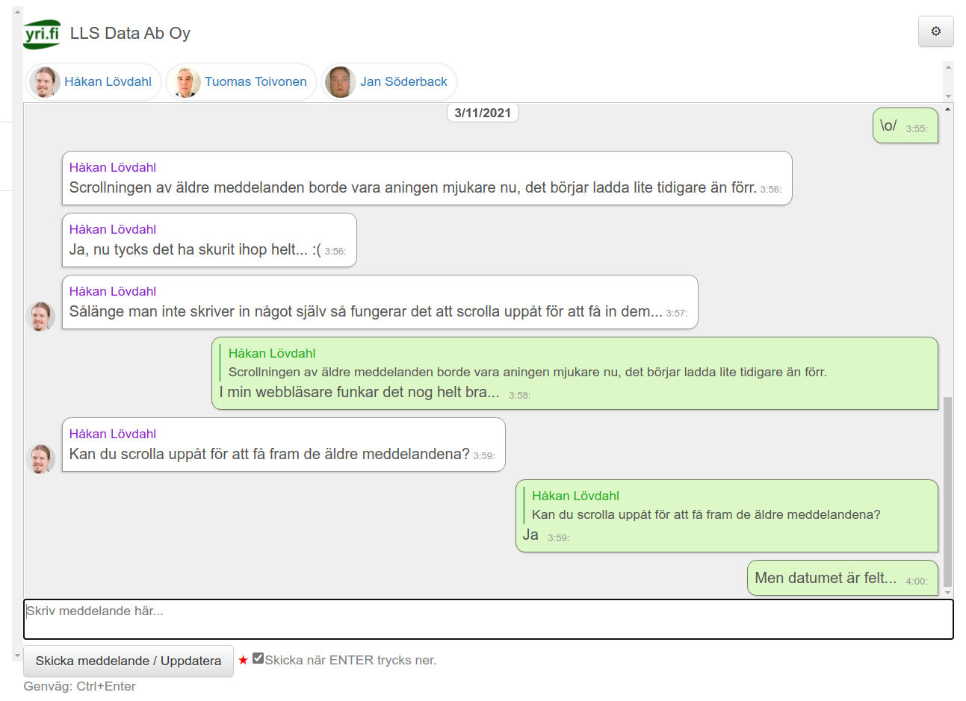Image resolution: width=966 pixels, height=701 pixels.
Task: Click the red star next to send button
Action: click(243, 660)
